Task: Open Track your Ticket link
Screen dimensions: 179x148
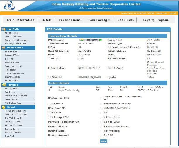Action: (13, 122)
